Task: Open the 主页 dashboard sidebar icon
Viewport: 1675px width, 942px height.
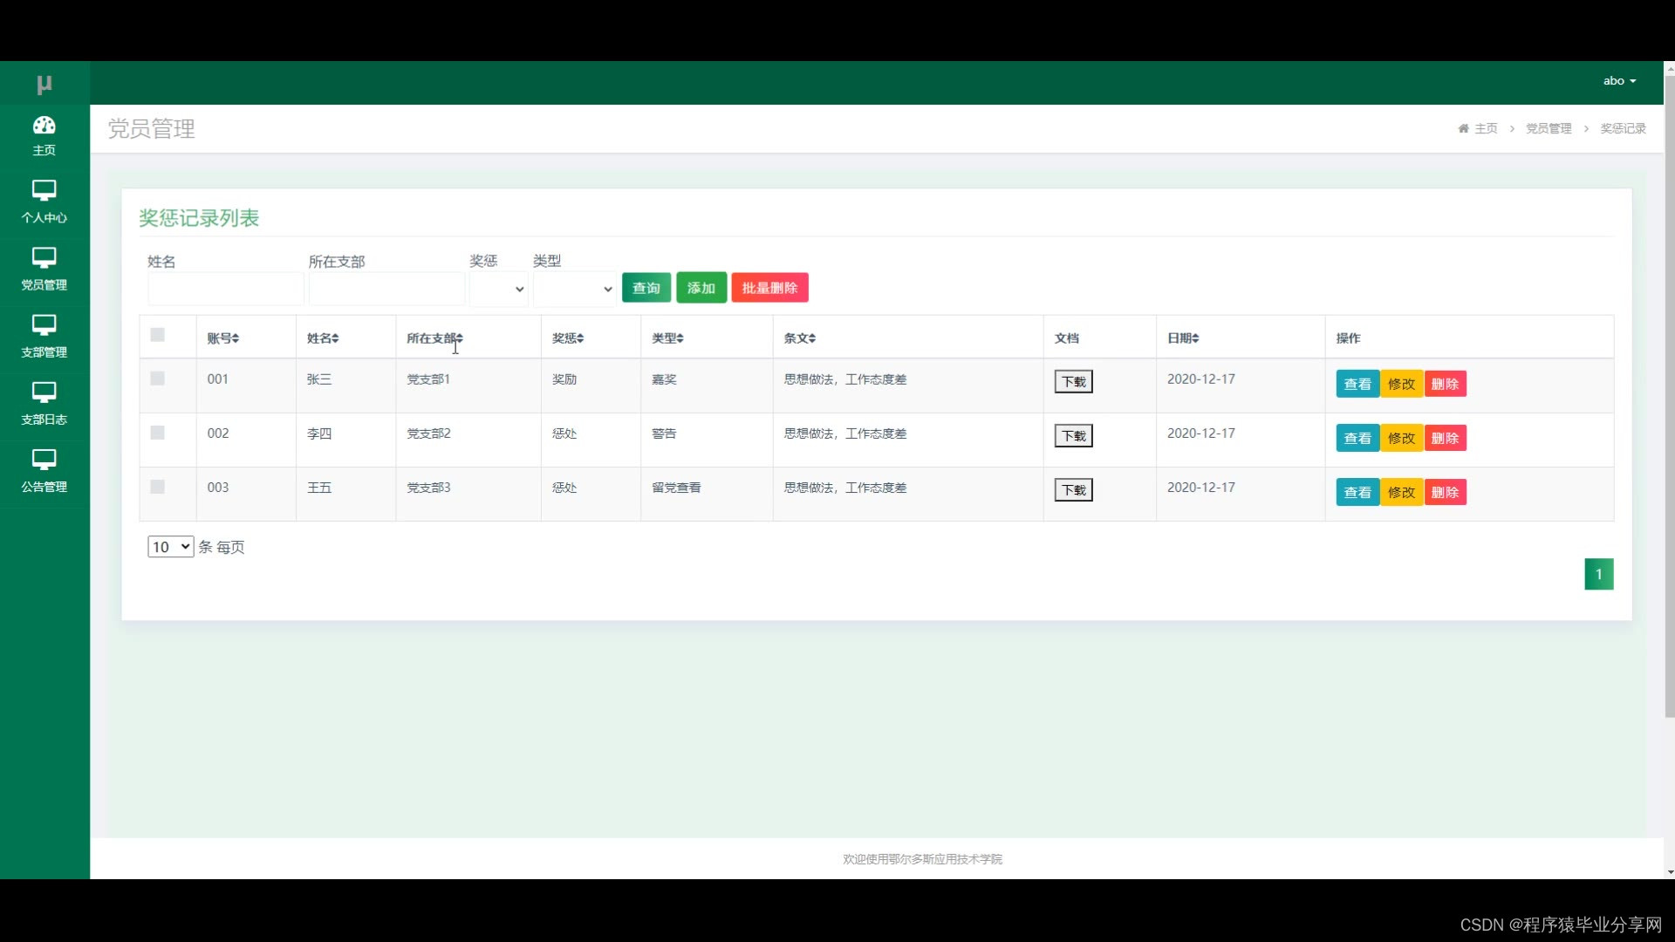Action: (44, 126)
